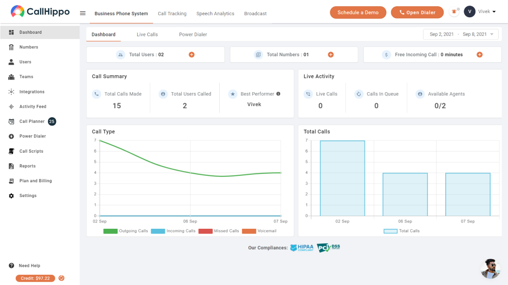This screenshot has width=508, height=285.
Task: Click the 07 Sep bar in Total Calls
Action: point(468,195)
